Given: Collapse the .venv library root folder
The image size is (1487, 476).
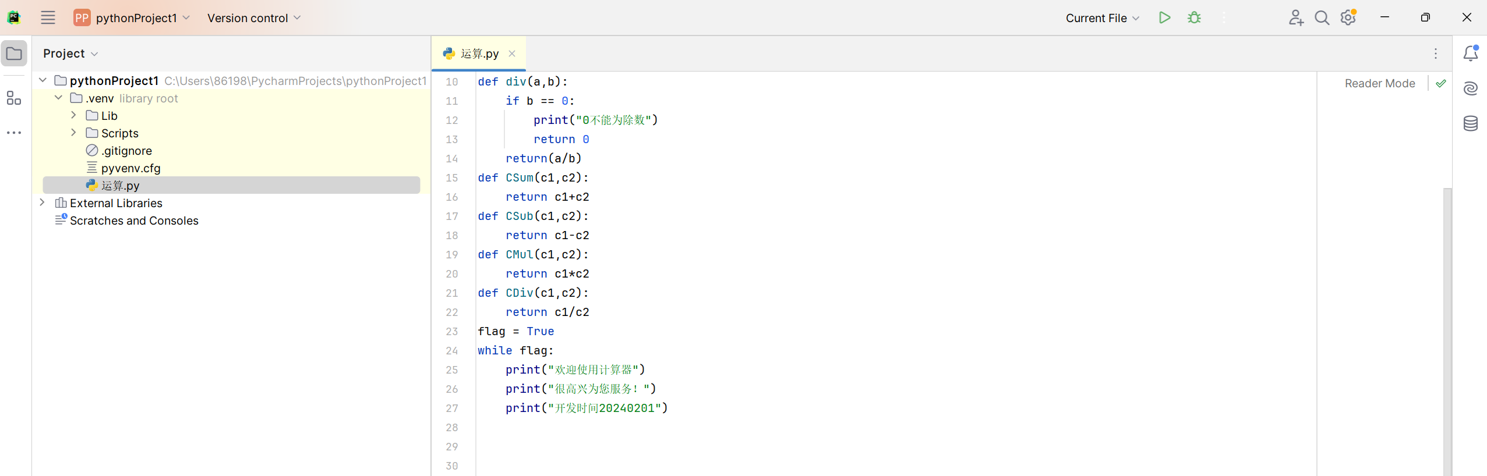Looking at the screenshot, I should coord(58,98).
